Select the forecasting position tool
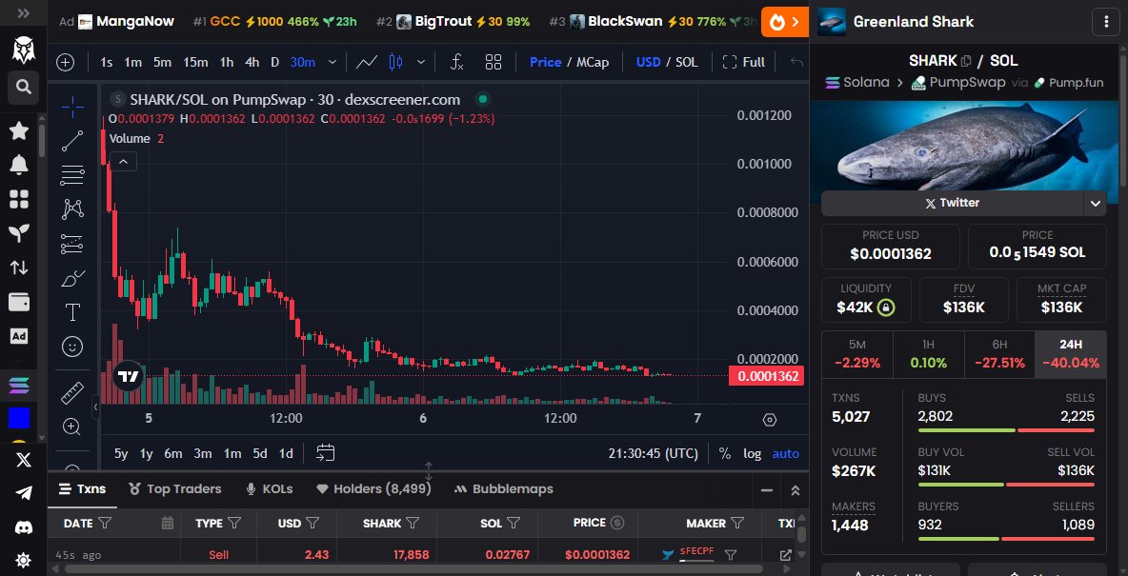Image resolution: width=1128 pixels, height=576 pixels. 72,244
